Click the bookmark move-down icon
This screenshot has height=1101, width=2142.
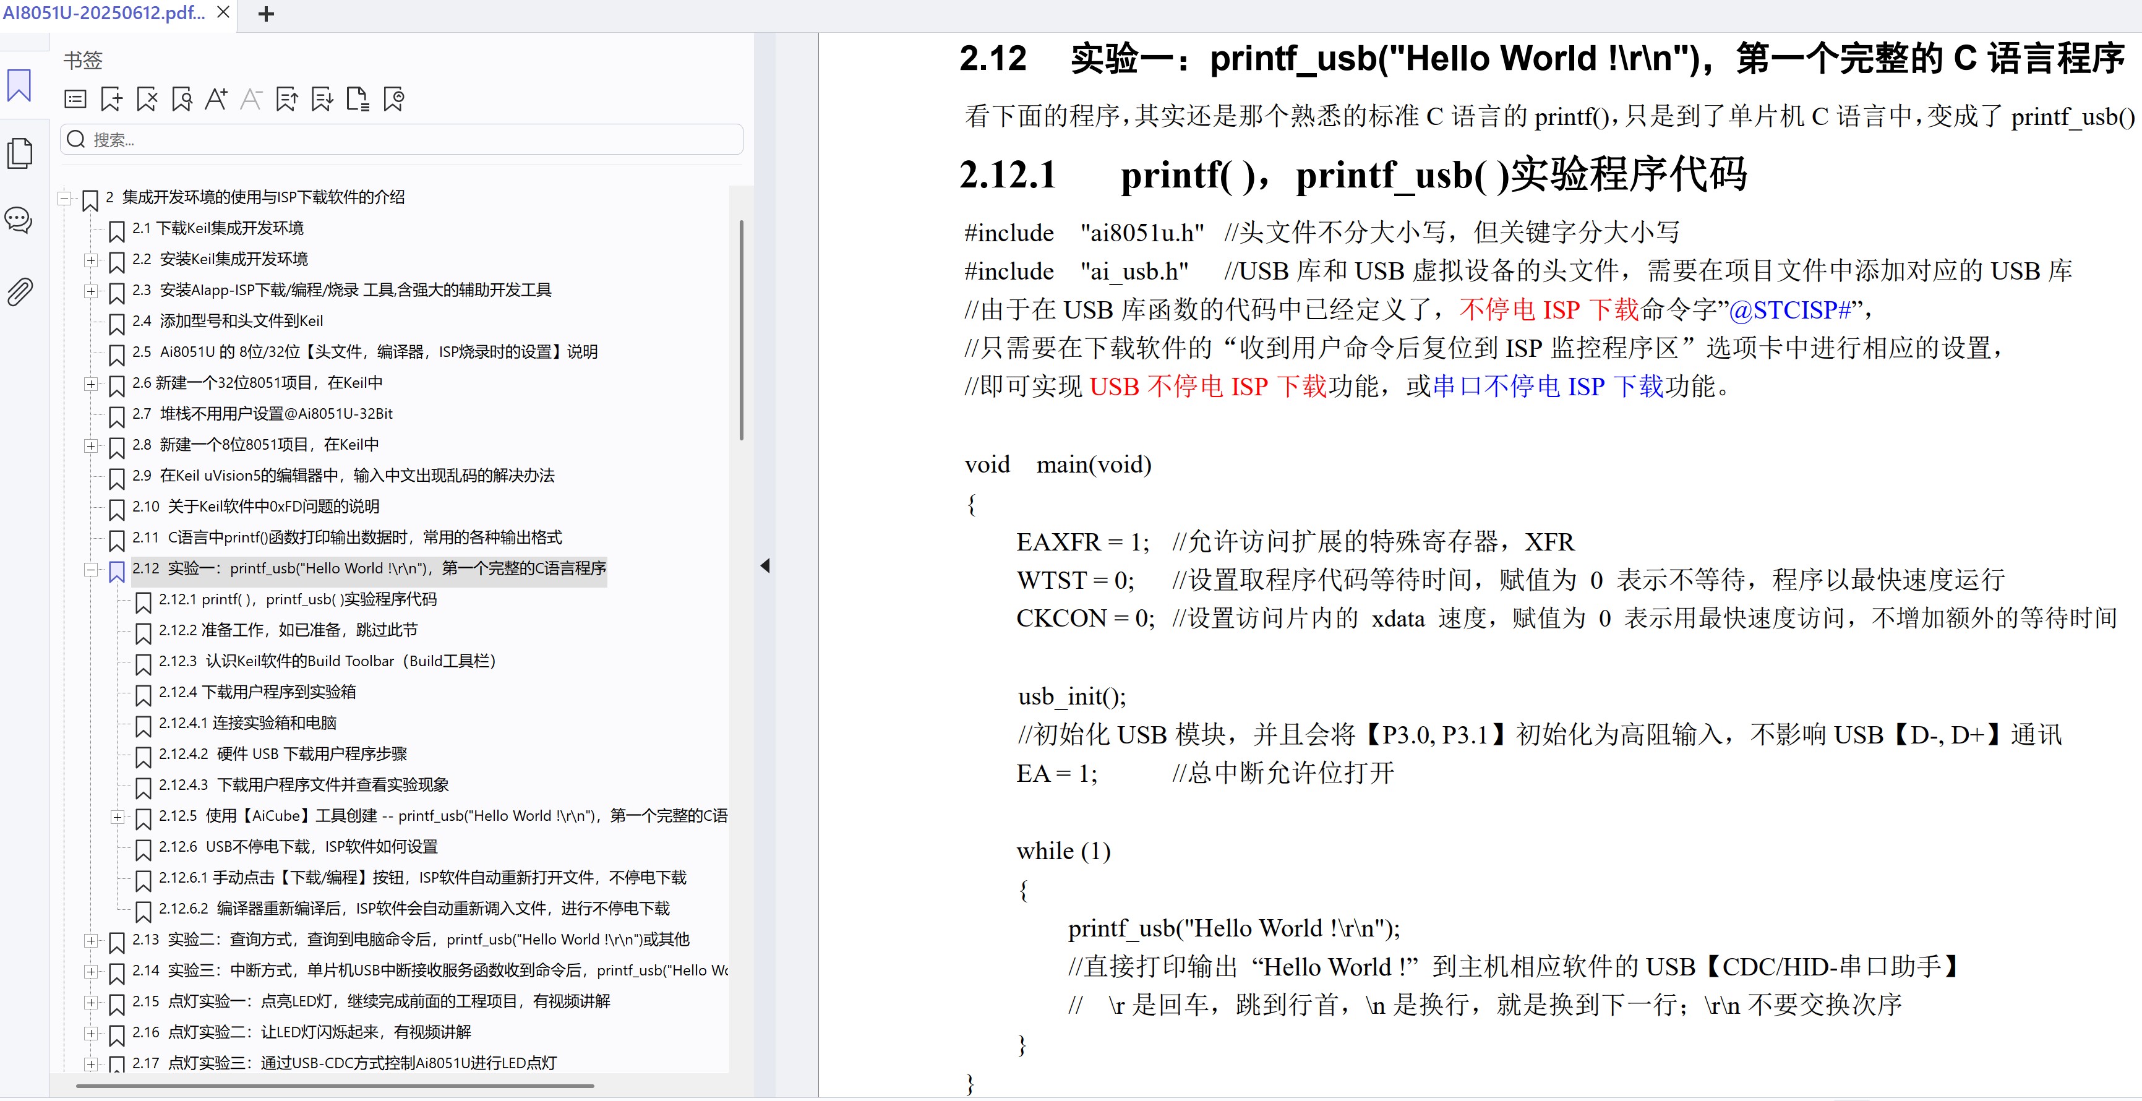point(323,100)
